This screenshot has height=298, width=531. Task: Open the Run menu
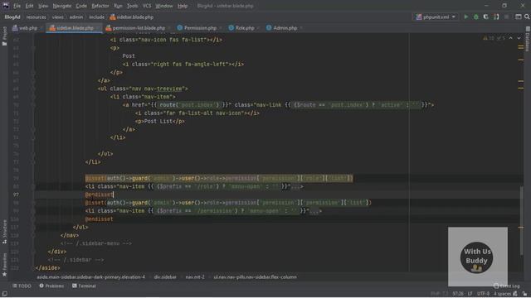tap(118, 6)
